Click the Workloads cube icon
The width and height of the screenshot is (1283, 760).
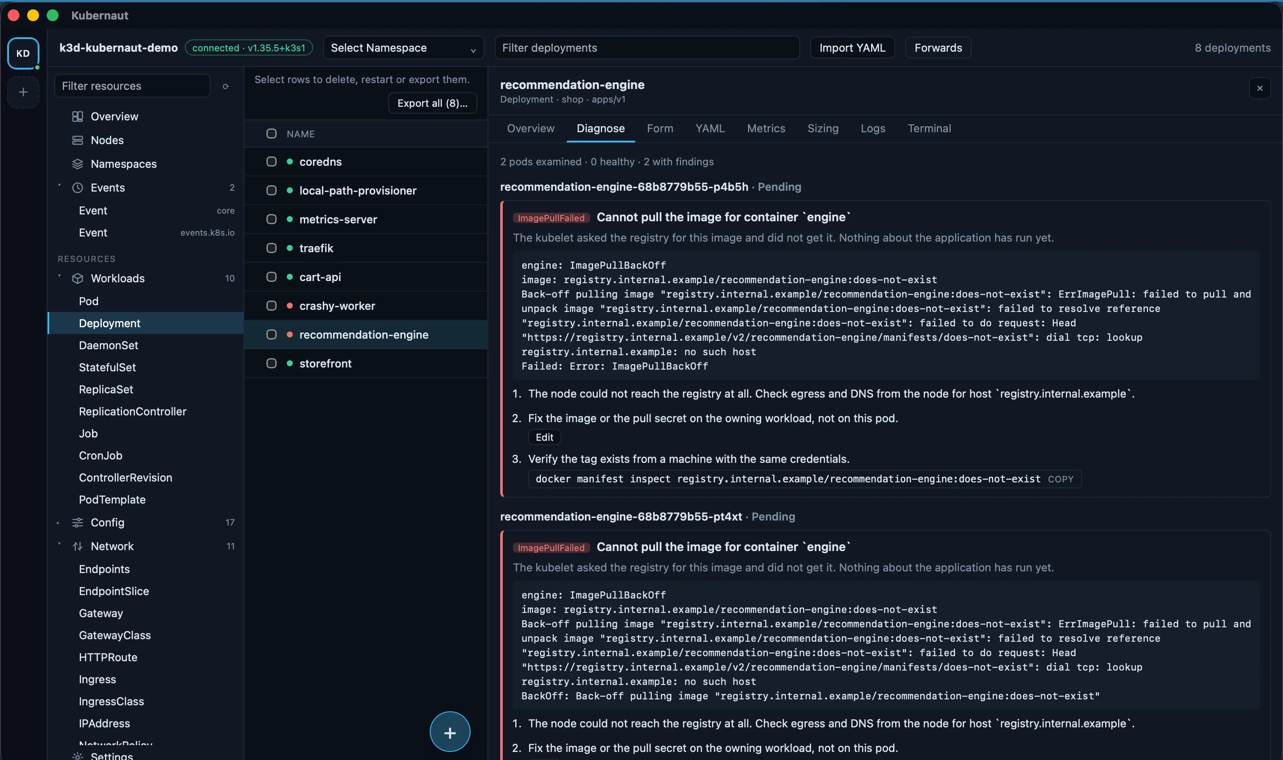click(x=77, y=278)
